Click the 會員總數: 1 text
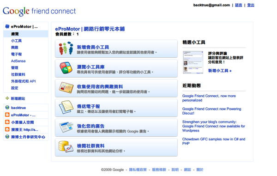 (x=67, y=34)
